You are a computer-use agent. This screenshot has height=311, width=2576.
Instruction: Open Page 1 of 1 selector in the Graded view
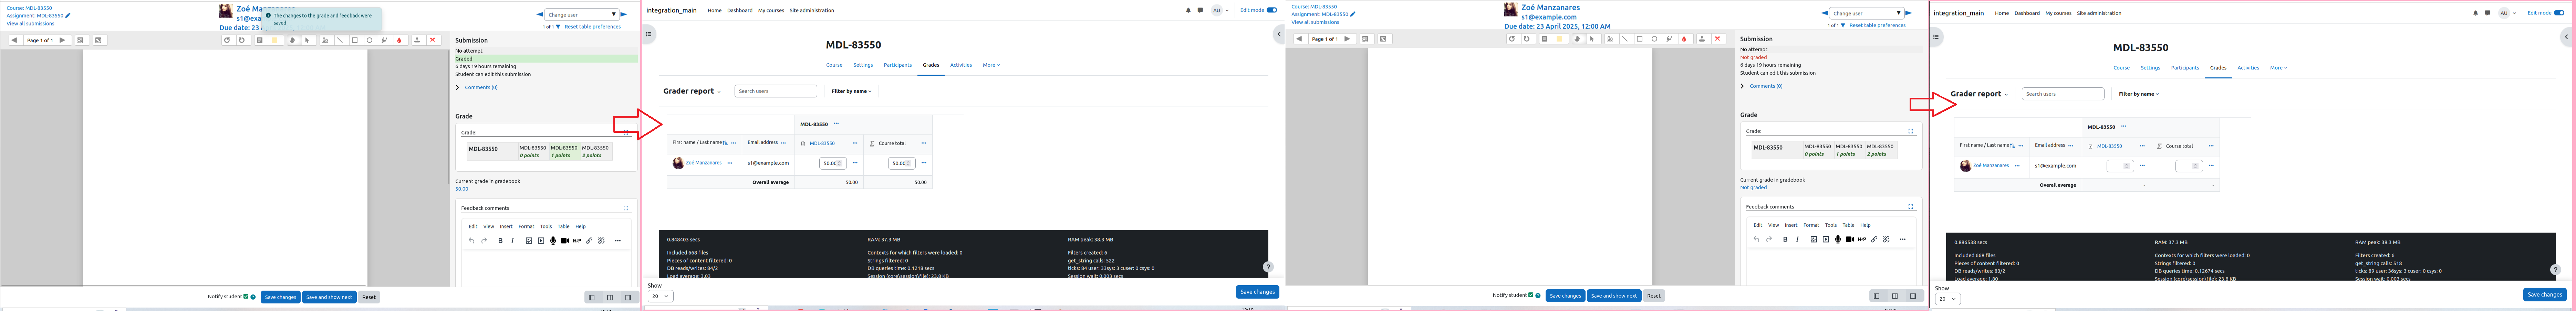[40, 40]
